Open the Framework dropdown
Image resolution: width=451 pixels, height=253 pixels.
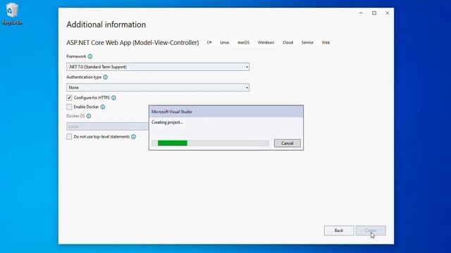coord(158,67)
